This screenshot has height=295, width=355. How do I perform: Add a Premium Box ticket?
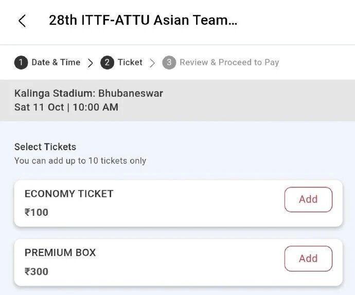308,259
